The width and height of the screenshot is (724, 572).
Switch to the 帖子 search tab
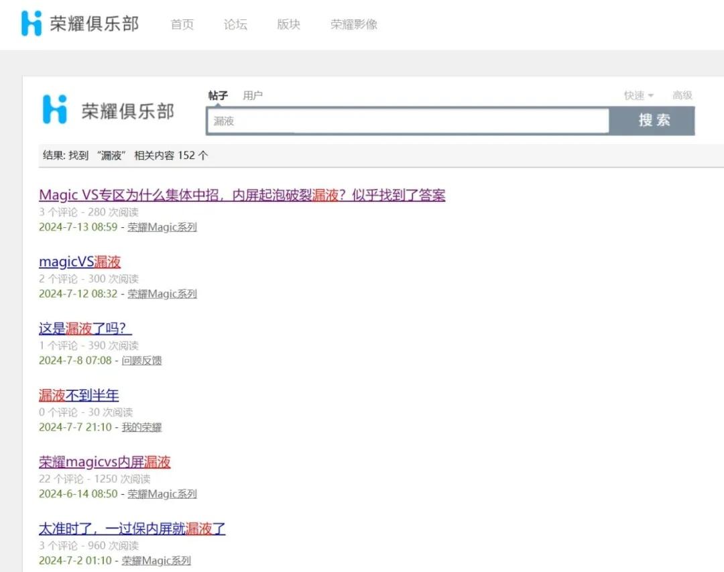(x=218, y=95)
